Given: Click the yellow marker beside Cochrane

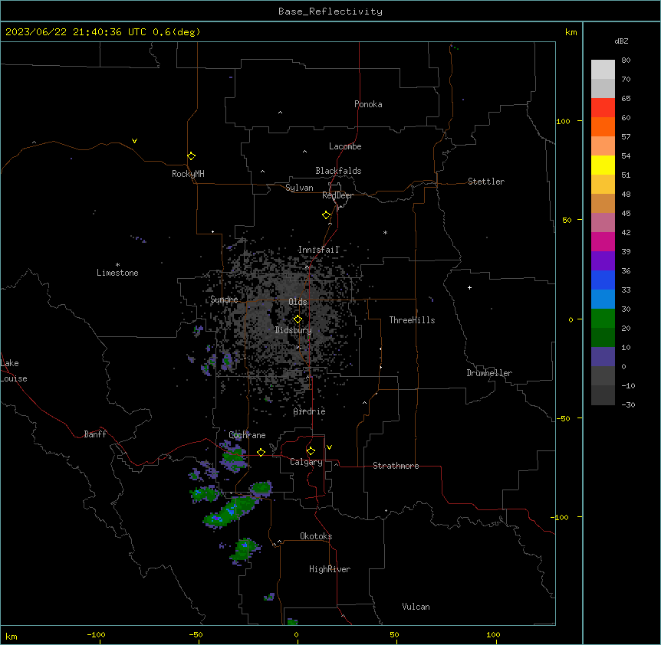Looking at the screenshot, I should click(261, 453).
